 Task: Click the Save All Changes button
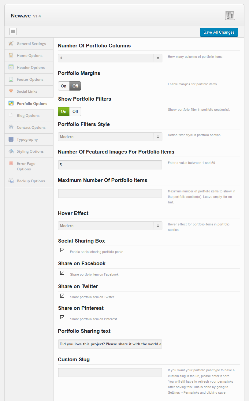click(219, 32)
